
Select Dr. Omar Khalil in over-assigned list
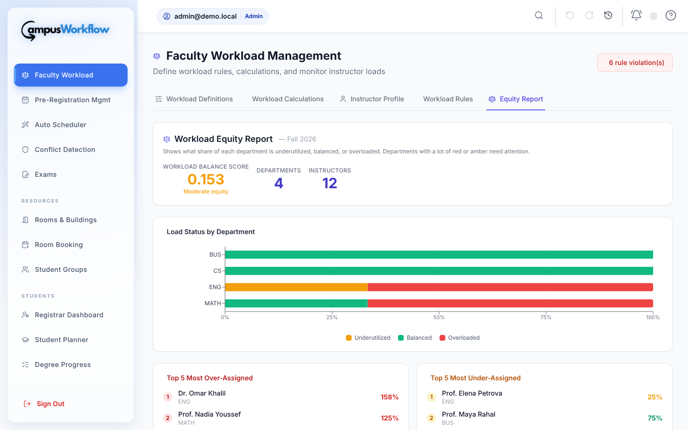tap(281, 397)
